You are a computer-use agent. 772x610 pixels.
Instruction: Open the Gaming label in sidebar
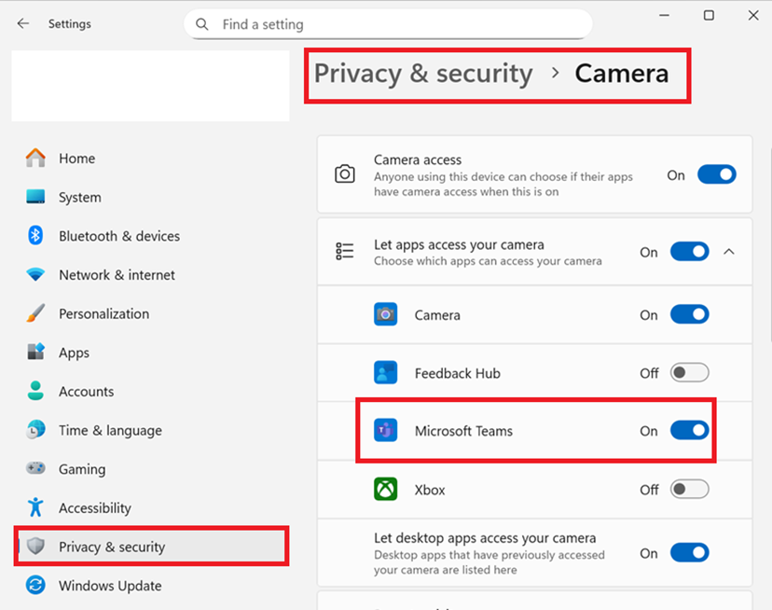(x=82, y=469)
